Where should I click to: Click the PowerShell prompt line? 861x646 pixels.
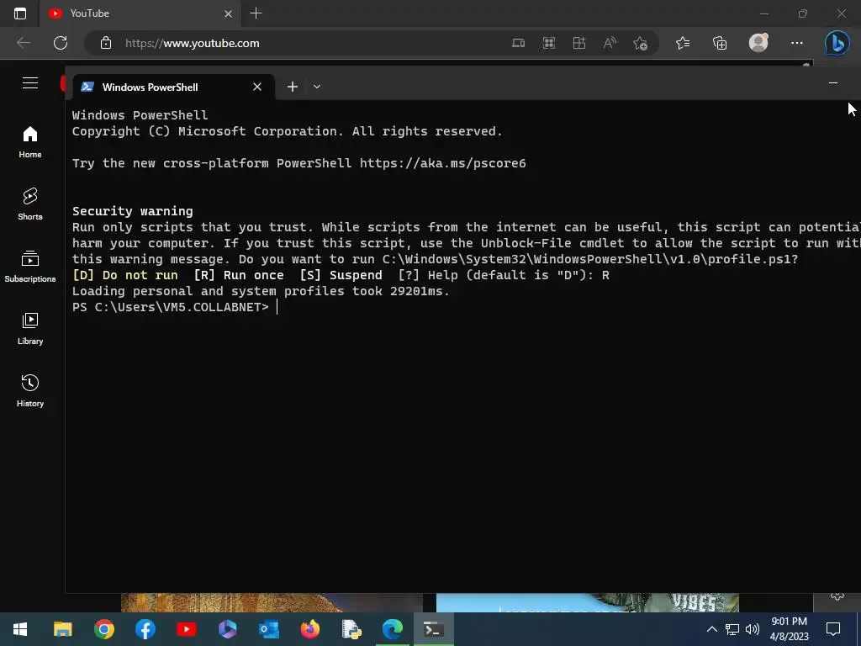pyautogui.click(x=175, y=307)
